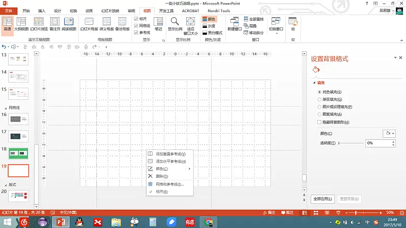
Task: Click Slide Show icon in status bar
Action: (x=338, y=213)
